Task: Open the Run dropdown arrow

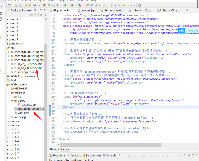Action: pos(68,5)
